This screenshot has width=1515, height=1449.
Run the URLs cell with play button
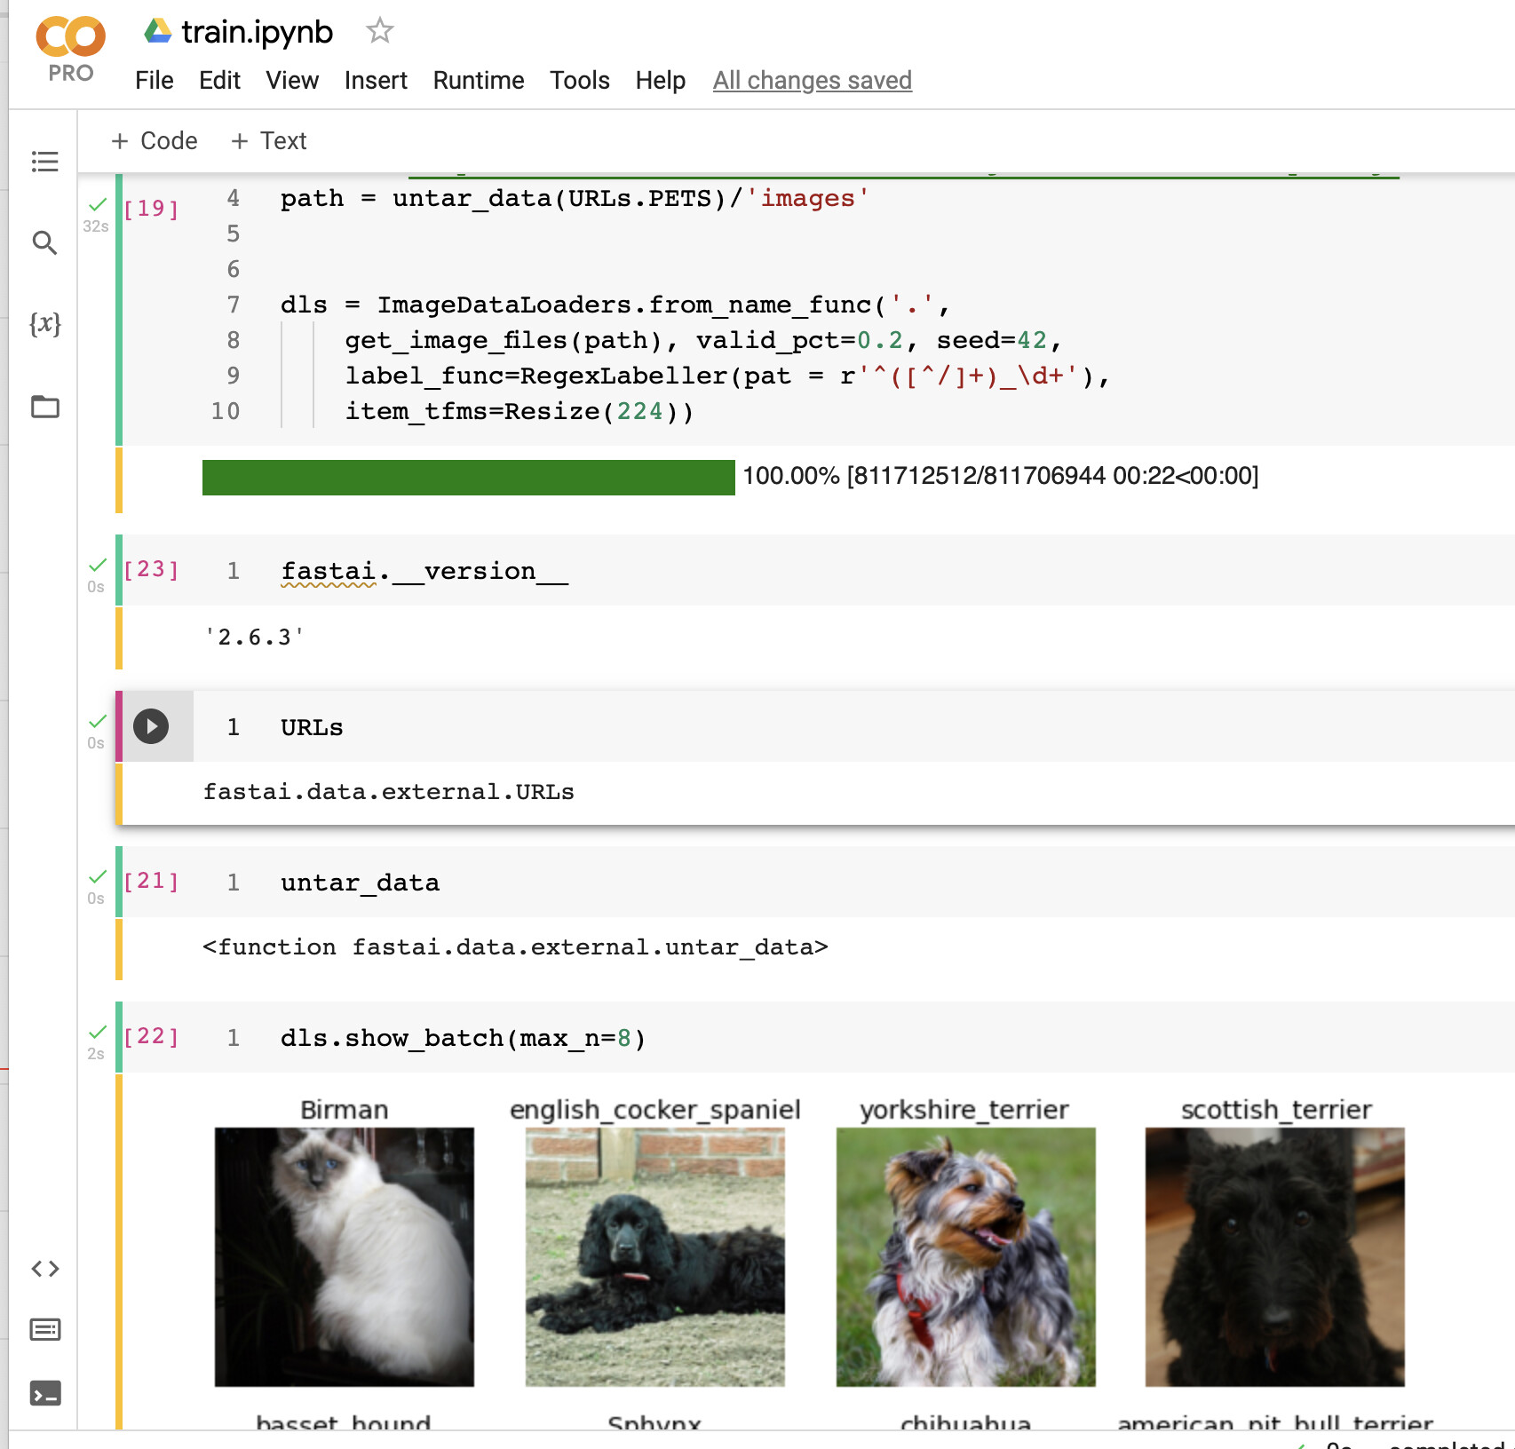click(151, 726)
